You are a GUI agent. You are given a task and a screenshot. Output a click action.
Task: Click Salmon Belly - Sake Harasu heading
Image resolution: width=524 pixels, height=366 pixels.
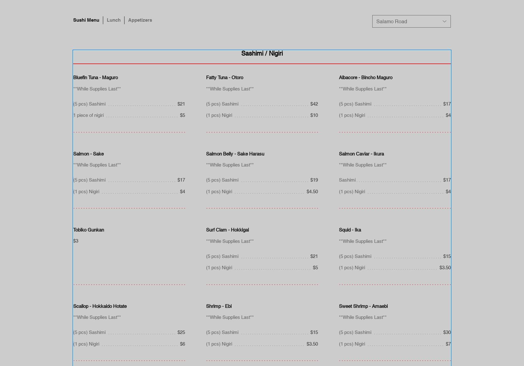pyautogui.click(x=235, y=154)
